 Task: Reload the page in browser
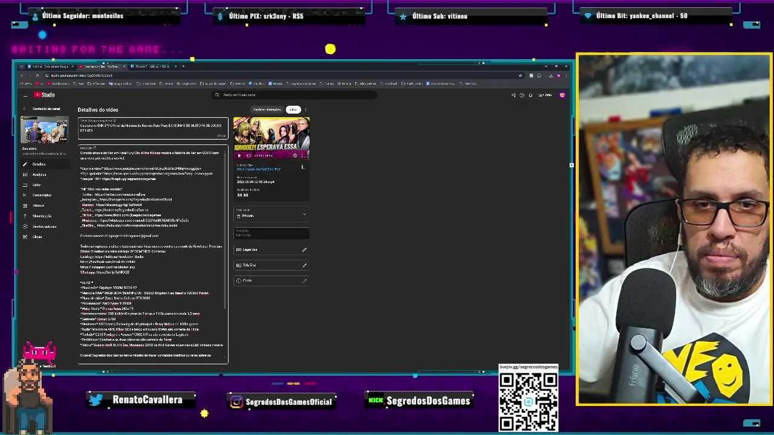pyautogui.click(x=37, y=76)
